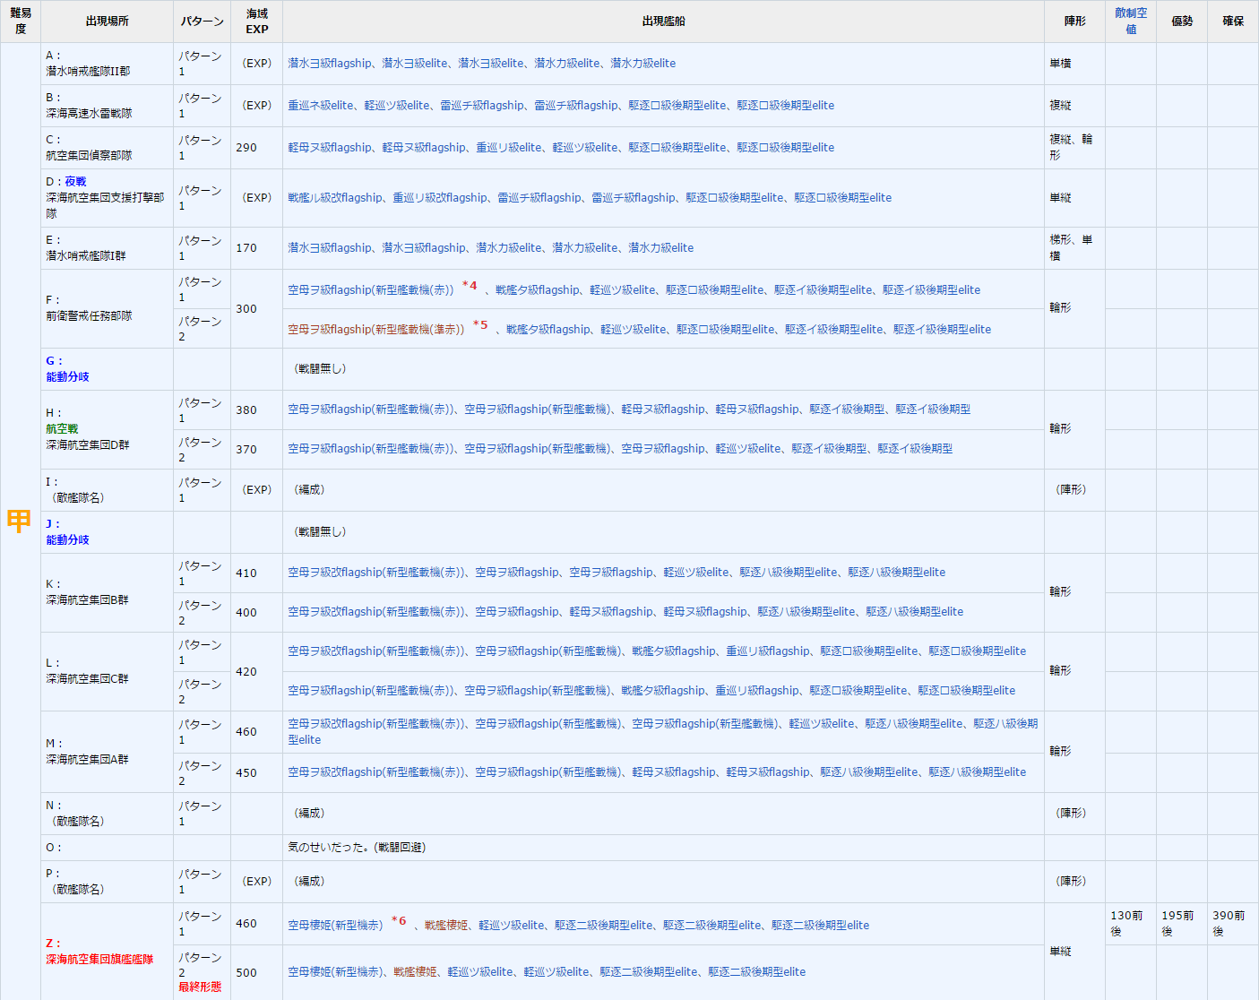Image resolution: width=1259 pixels, height=1000 pixels.
Task: Click 戦艦棲姫 link in Z pattern 2
Action: click(x=415, y=972)
